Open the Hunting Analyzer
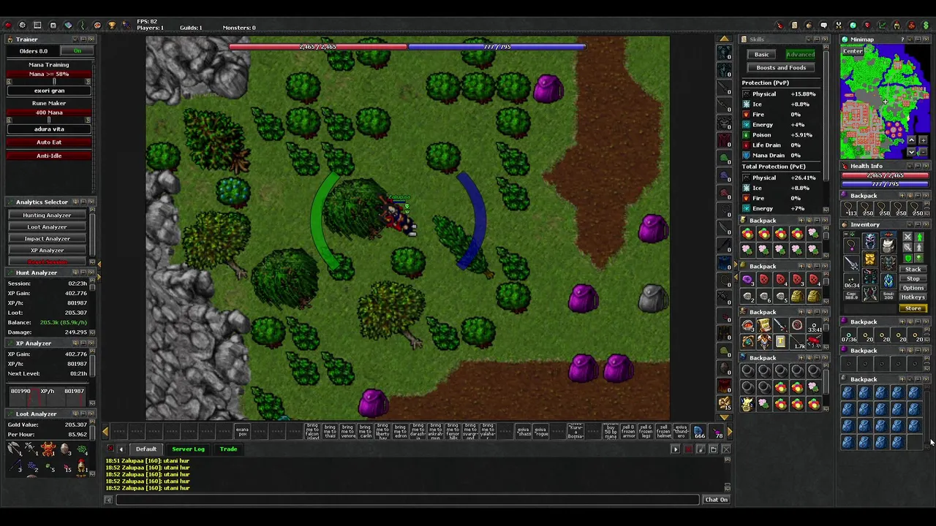The width and height of the screenshot is (936, 526). point(47,216)
